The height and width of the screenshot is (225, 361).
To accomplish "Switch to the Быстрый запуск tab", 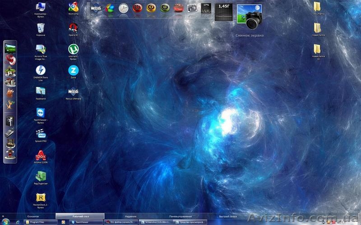I will (228, 216).
